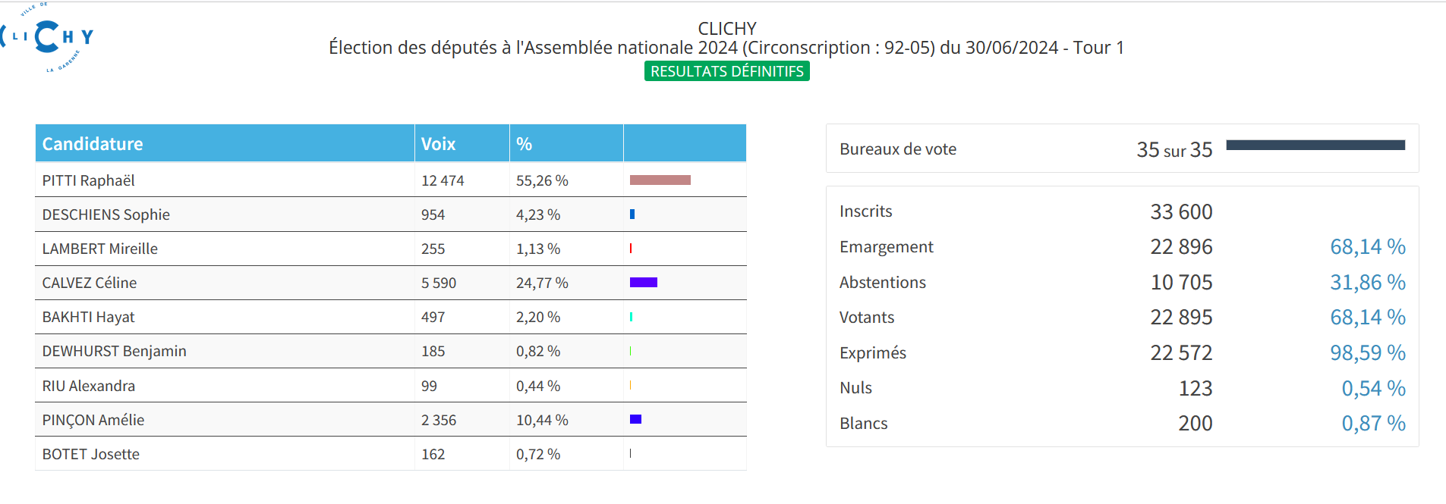
Task: Click the % column header
Action: pyautogui.click(x=524, y=144)
